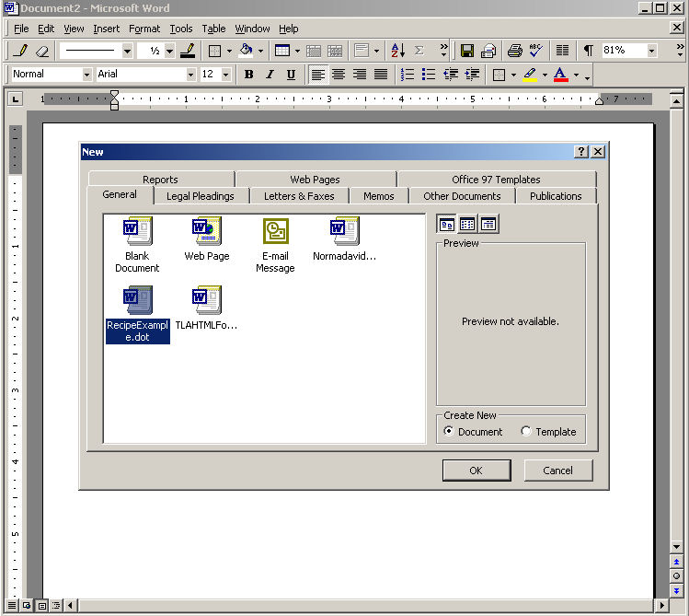Select the Blank Document template icon
689x616 pixels.
pyautogui.click(x=137, y=231)
